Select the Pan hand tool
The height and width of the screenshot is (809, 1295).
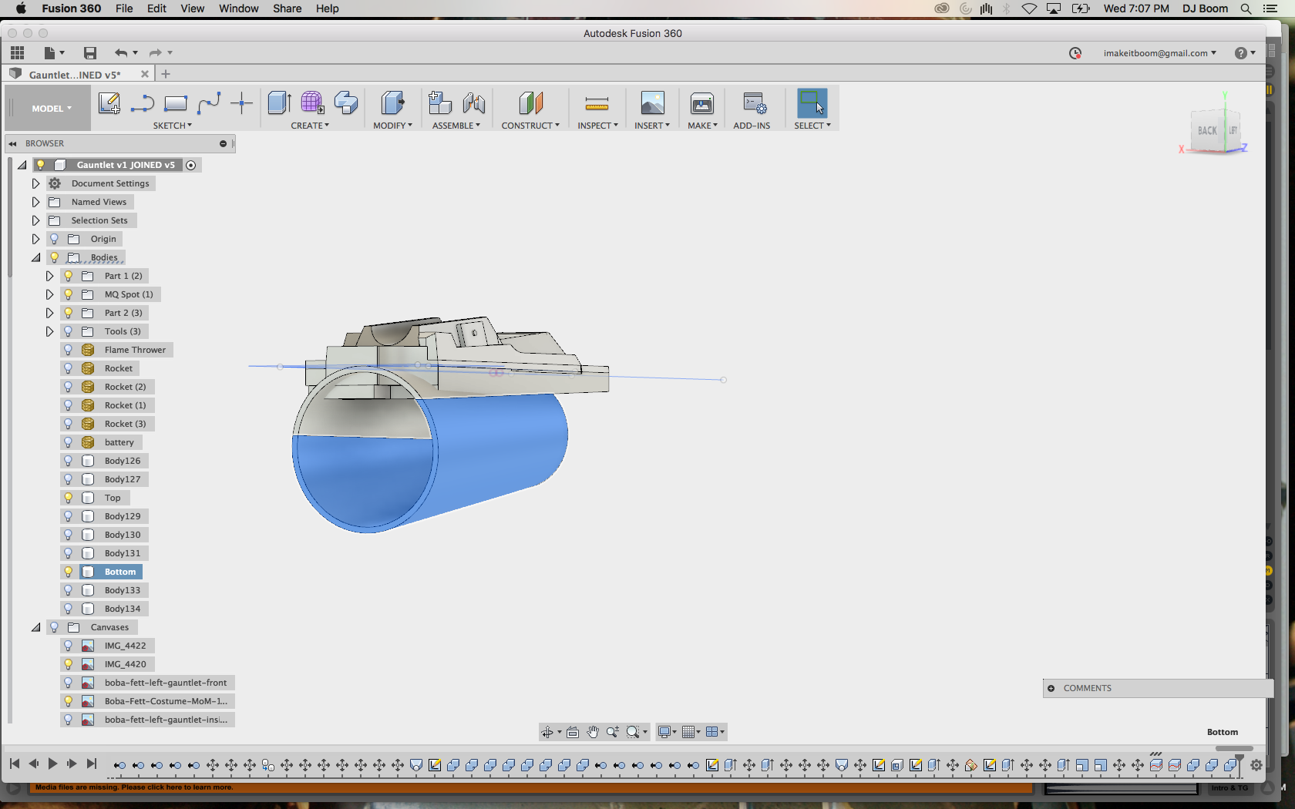(592, 732)
